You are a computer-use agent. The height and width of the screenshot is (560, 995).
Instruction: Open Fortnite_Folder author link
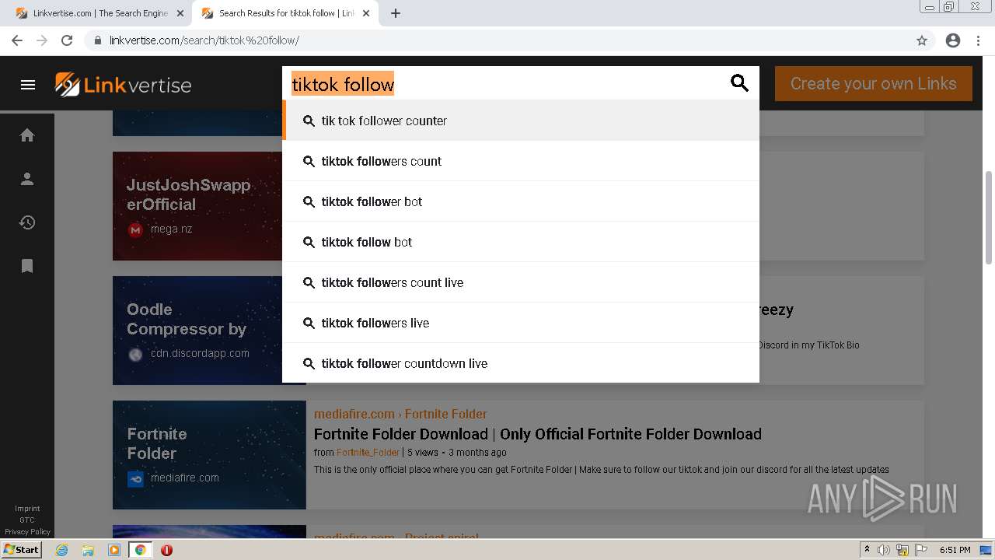368,452
